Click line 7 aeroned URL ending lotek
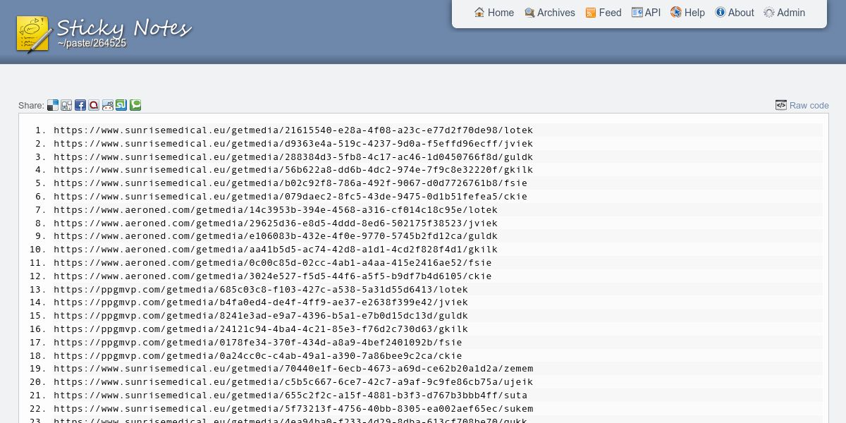This screenshot has height=423, width=846. (x=276, y=210)
